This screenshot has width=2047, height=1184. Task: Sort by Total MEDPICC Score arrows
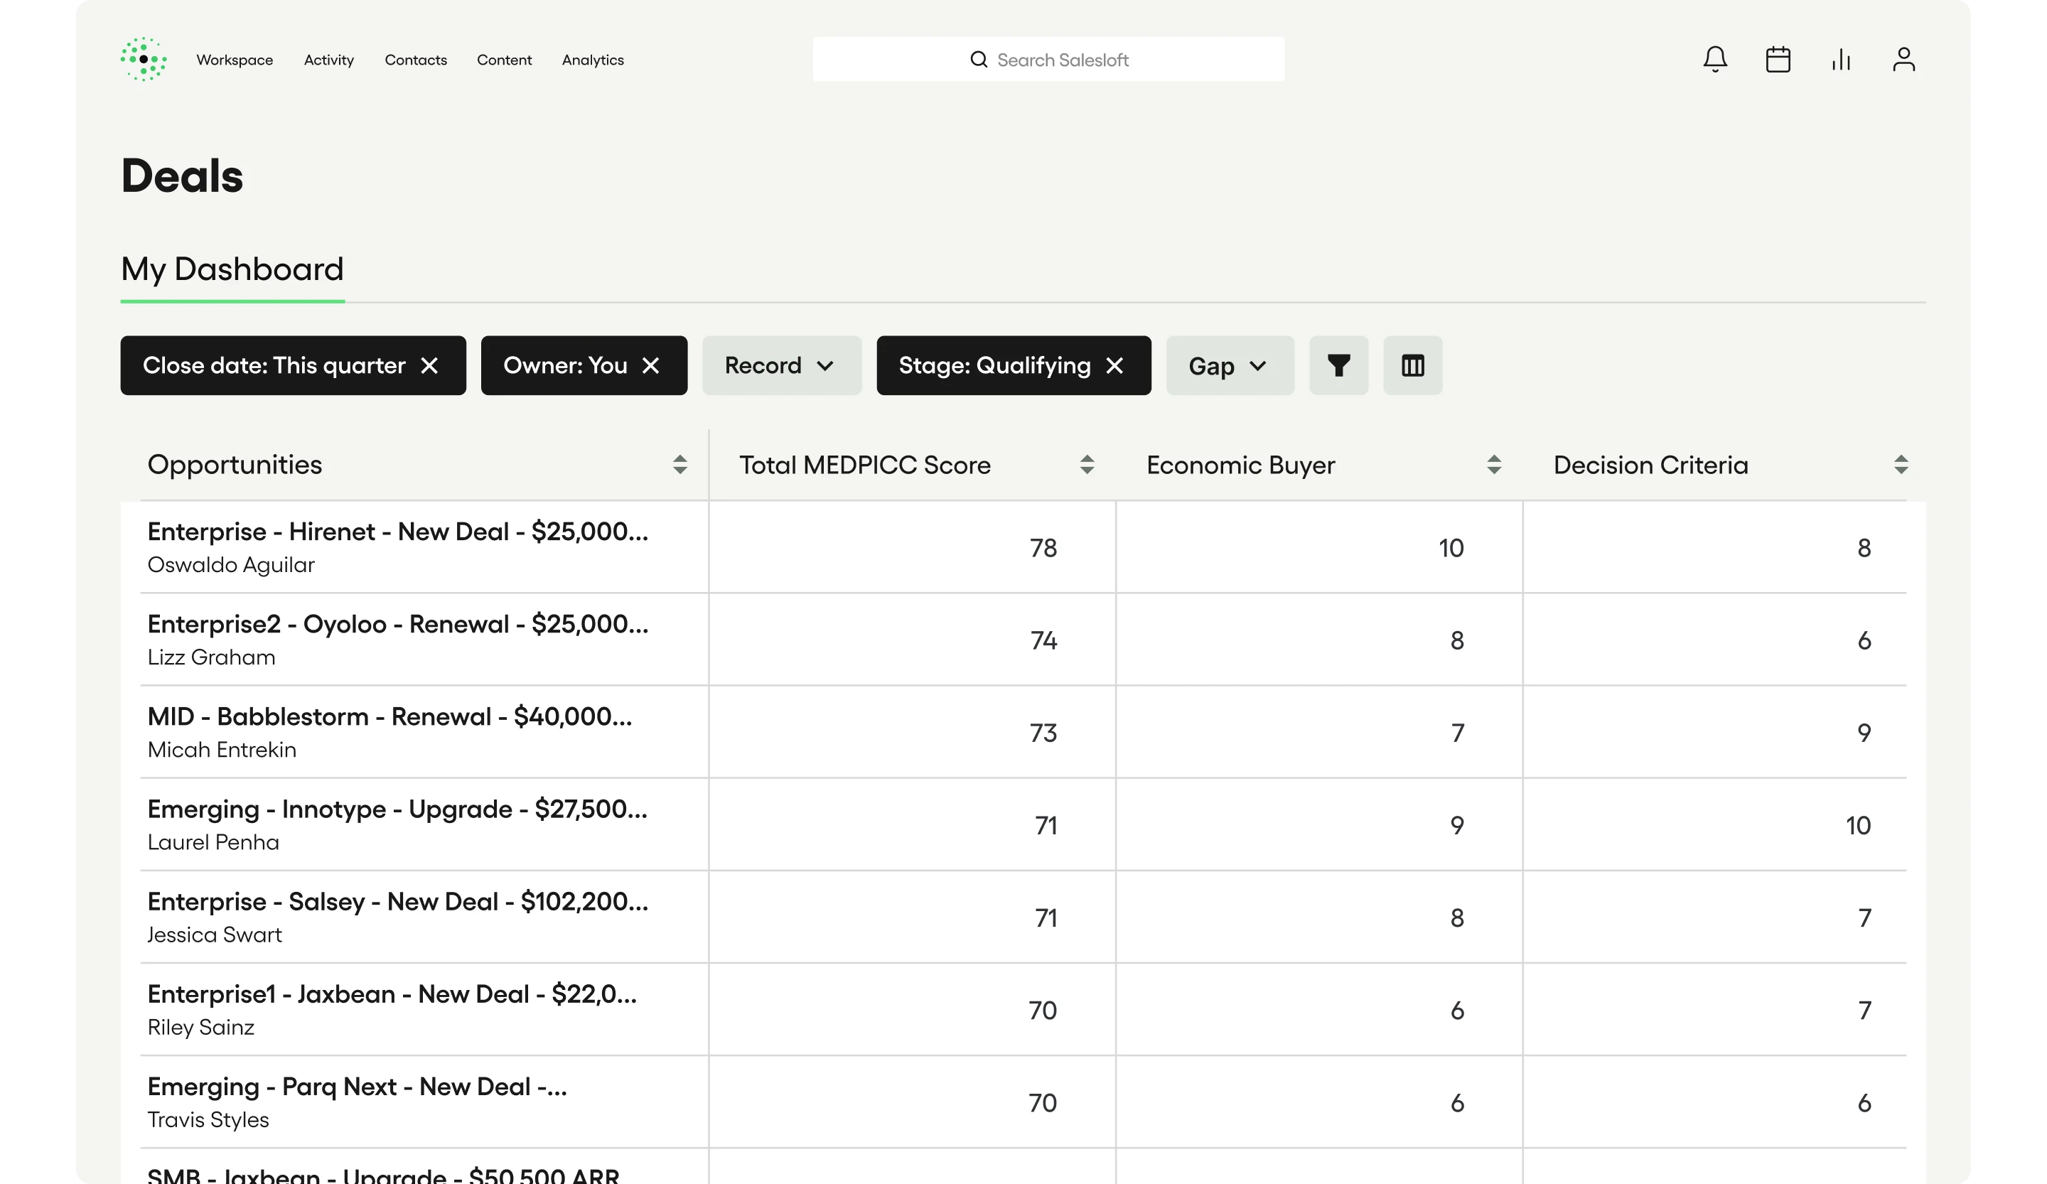pyautogui.click(x=1087, y=465)
